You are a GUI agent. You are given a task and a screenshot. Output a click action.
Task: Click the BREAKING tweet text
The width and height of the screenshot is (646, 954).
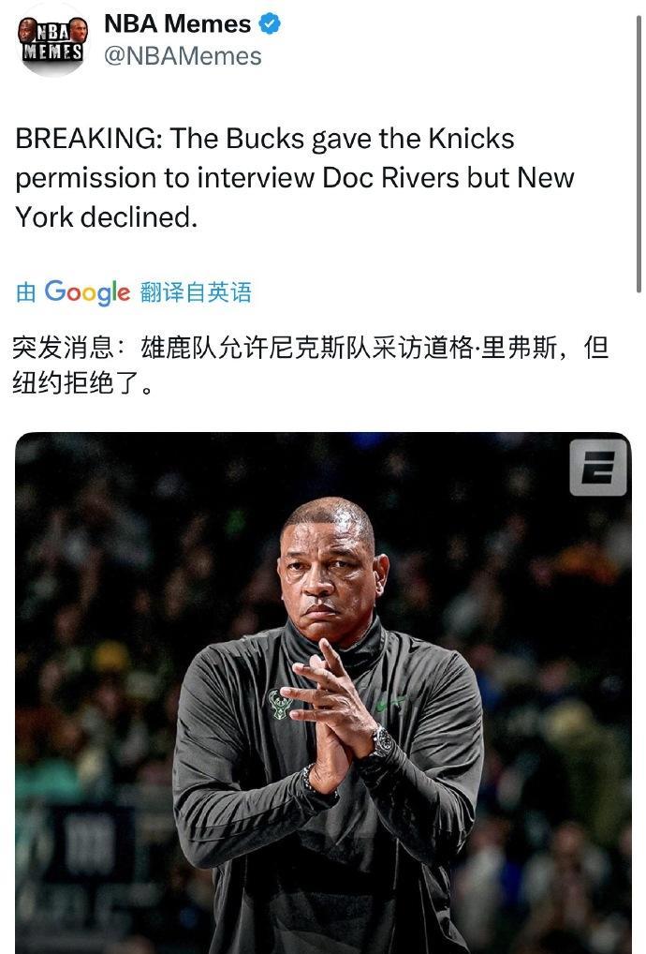pos(294,178)
